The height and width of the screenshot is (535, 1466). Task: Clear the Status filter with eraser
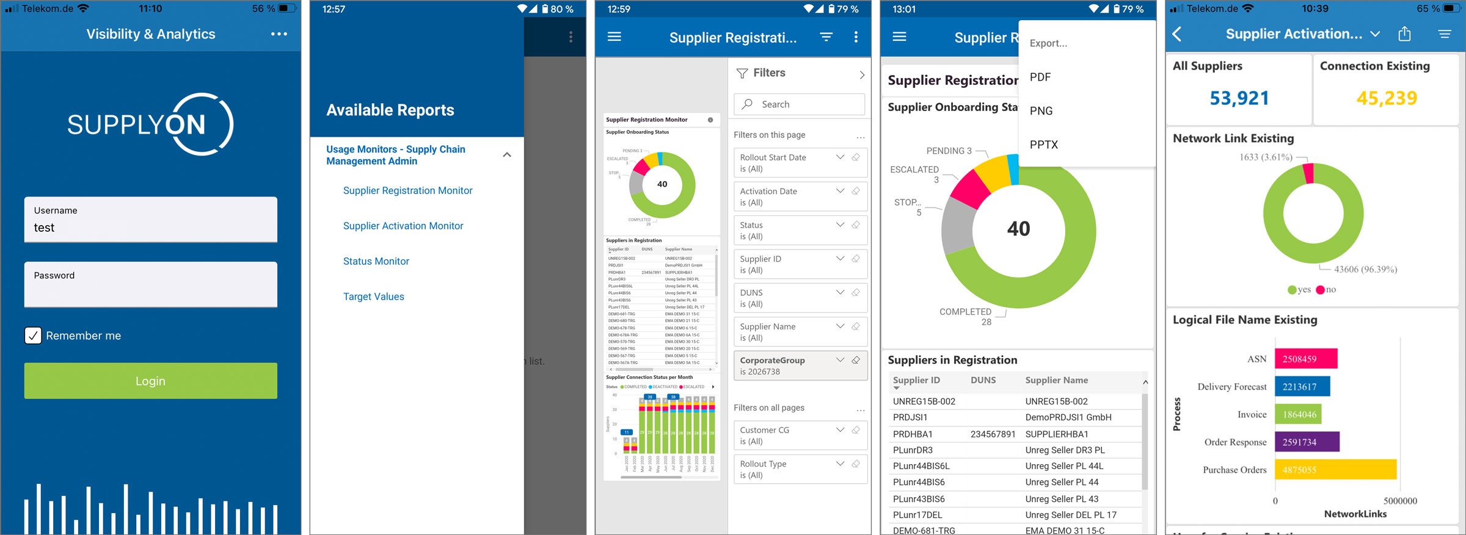pyautogui.click(x=856, y=224)
